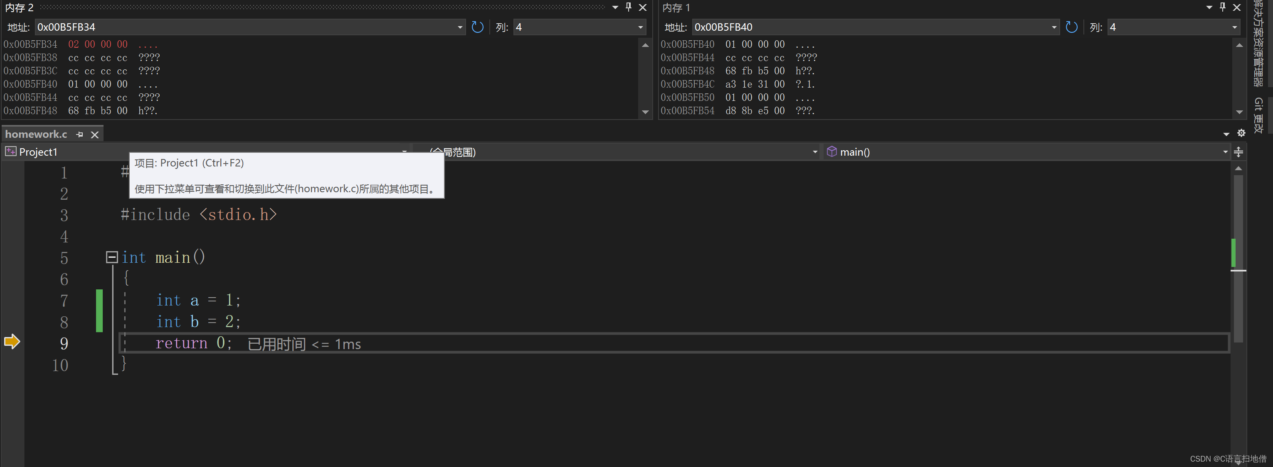The width and height of the screenshot is (1273, 467).
Task: Click refresh icon in Memory 2 panel
Action: [x=477, y=27]
